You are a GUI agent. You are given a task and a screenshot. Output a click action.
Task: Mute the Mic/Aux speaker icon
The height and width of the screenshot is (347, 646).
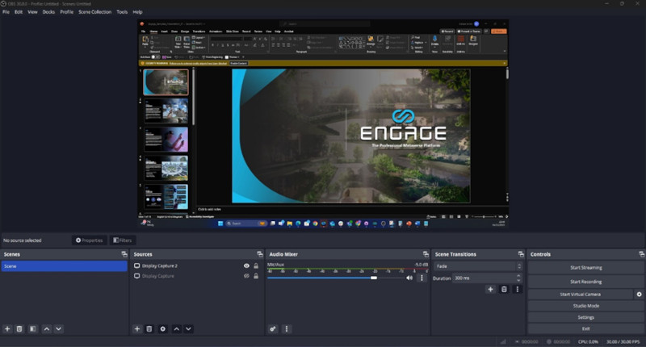pos(409,278)
